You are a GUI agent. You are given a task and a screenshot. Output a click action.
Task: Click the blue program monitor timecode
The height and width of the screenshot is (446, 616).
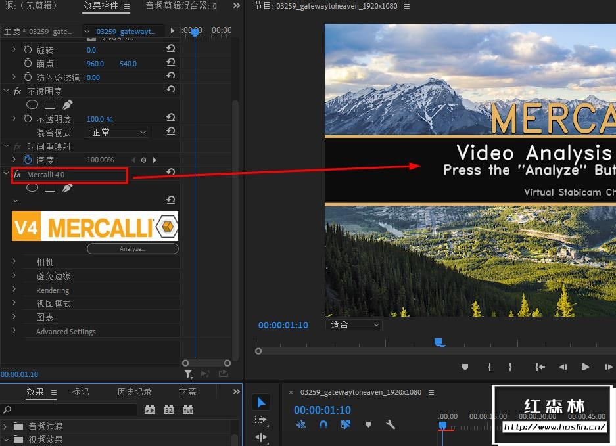coord(283,325)
